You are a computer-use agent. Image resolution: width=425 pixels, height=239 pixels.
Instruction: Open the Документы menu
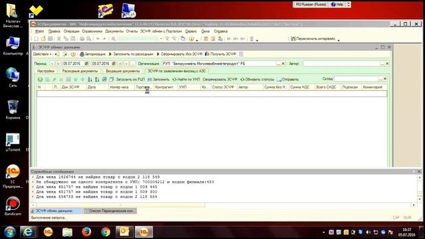click(x=114, y=31)
